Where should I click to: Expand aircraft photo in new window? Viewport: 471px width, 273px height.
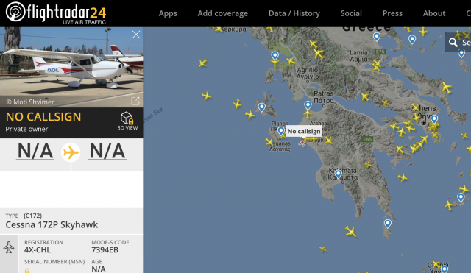(135, 101)
